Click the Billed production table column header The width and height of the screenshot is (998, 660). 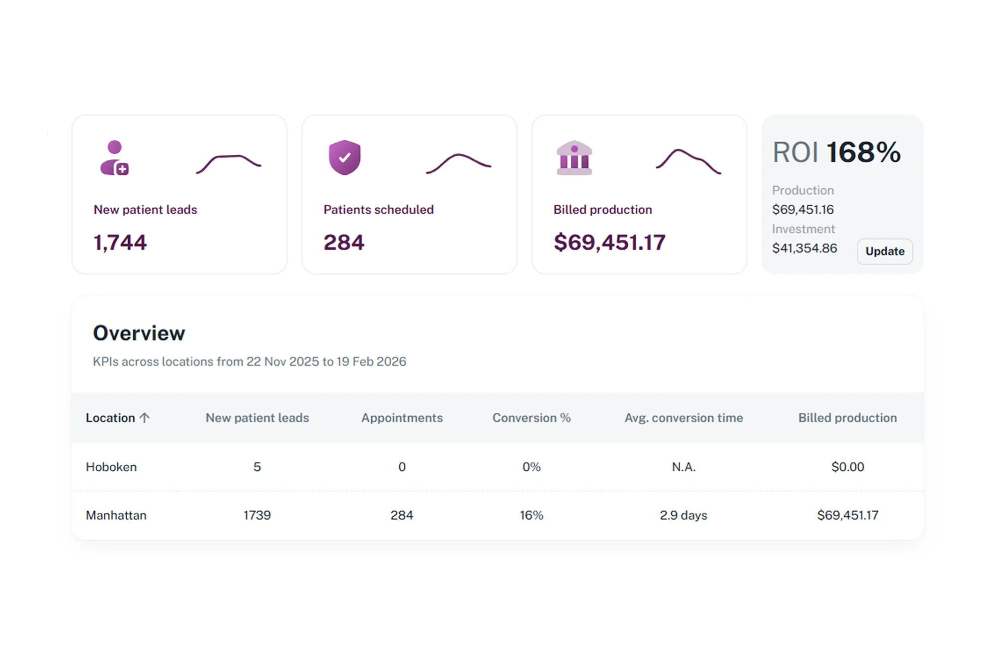[x=847, y=418]
